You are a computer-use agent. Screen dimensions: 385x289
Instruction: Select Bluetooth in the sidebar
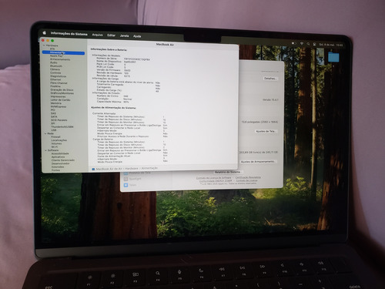point(56,66)
